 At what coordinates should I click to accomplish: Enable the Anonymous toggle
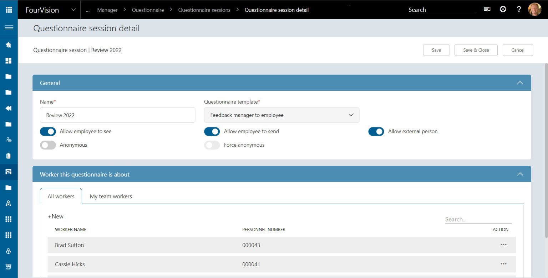pos(48,145)
